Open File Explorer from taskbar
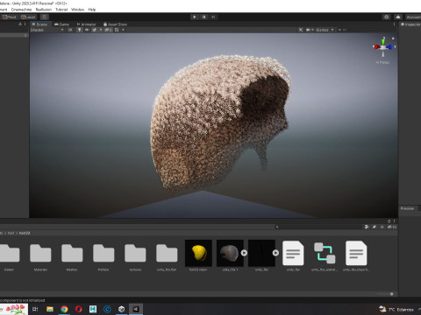 50,309
